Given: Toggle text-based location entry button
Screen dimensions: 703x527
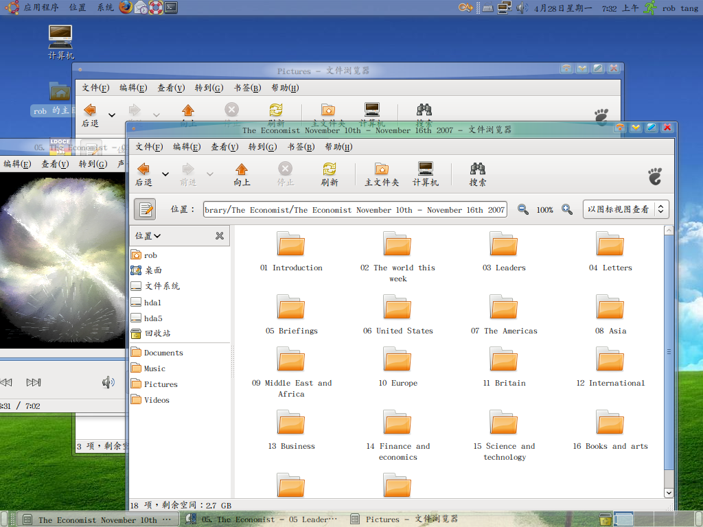Looking at the screenshot, I should [145, 209].
